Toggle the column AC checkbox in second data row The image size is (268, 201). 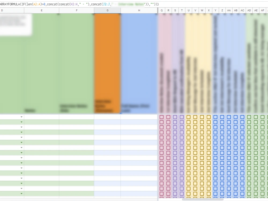[x=242, y=122]
